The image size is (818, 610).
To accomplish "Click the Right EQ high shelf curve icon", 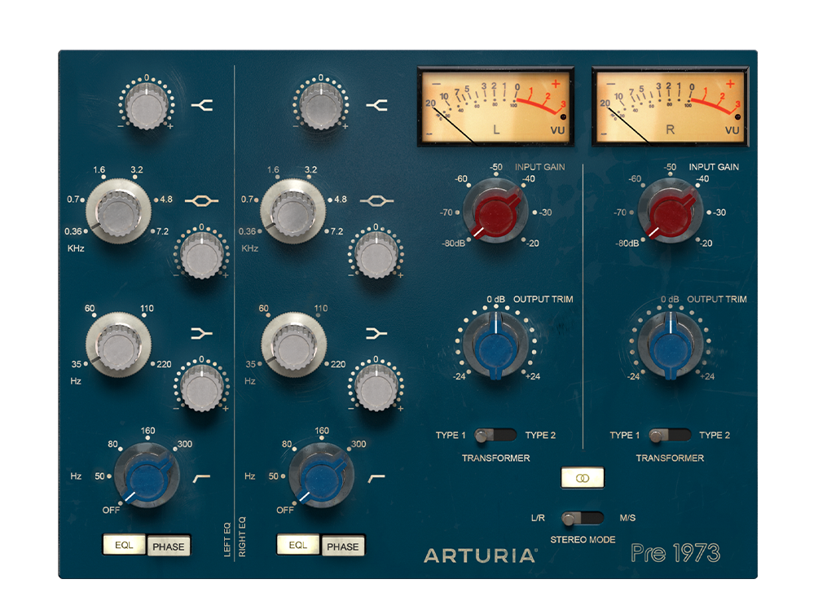I will pyautogui.click(x=376, y=106).
